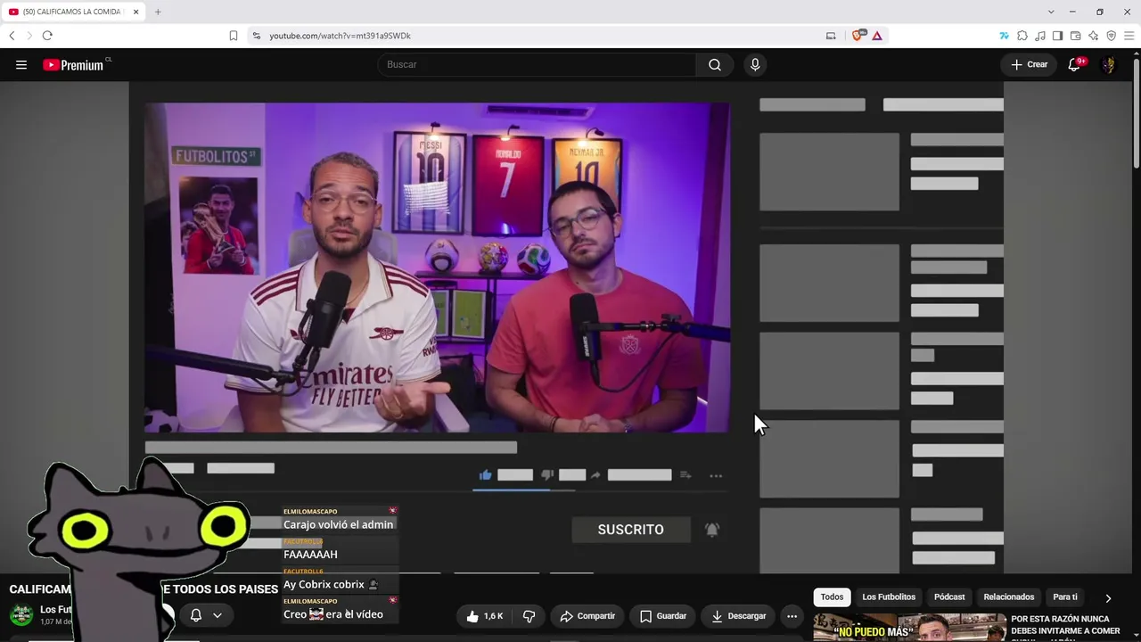Click the Ay Cobrix cobrix chat message
Screen dimensions: 1141x642
coord(332,585)
